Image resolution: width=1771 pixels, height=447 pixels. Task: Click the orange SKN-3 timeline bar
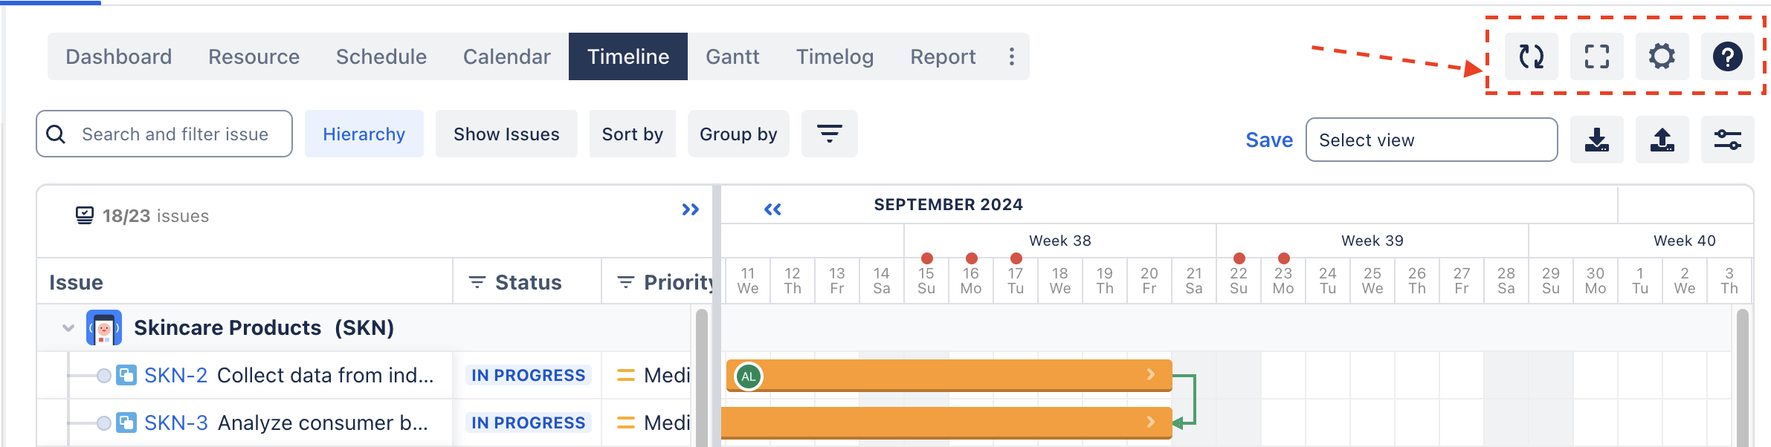point(946,422)
